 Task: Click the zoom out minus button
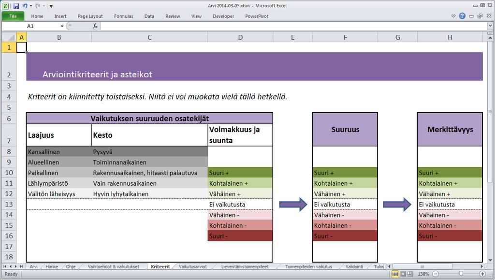[x=436, y=274]
